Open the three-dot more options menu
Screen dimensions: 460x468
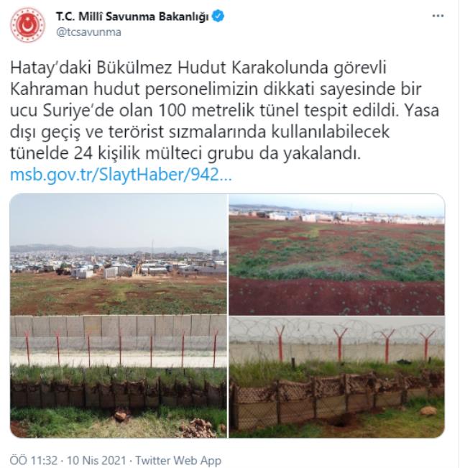(438, 16)
